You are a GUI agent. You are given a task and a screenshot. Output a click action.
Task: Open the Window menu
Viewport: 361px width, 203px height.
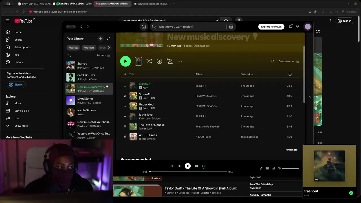[x=114, y=4]
